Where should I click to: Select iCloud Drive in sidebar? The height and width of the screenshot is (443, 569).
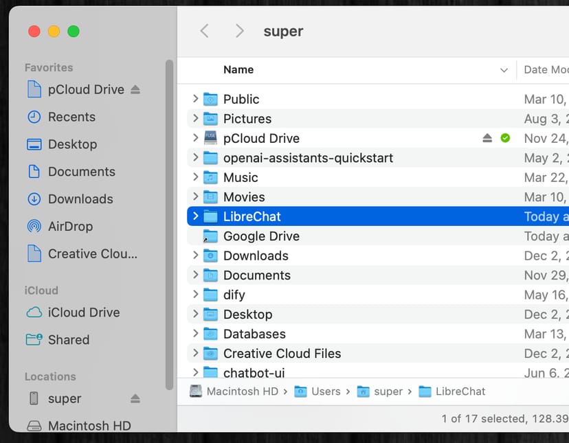pyautogui.click(x=83, y=313)
